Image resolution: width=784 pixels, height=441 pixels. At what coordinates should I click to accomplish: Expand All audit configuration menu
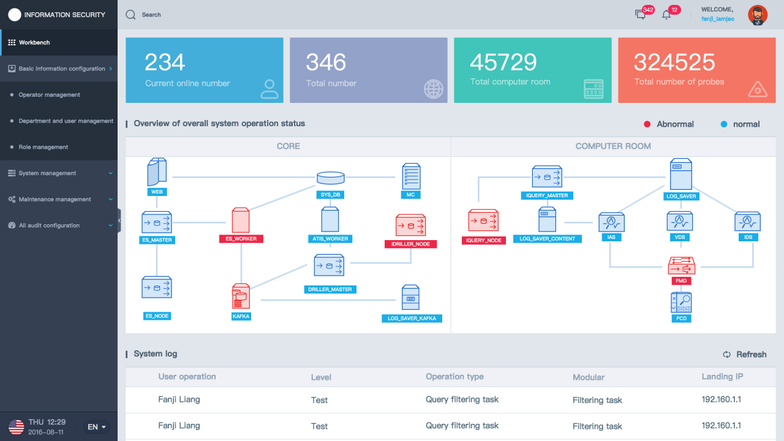click(x=59, y=225)
